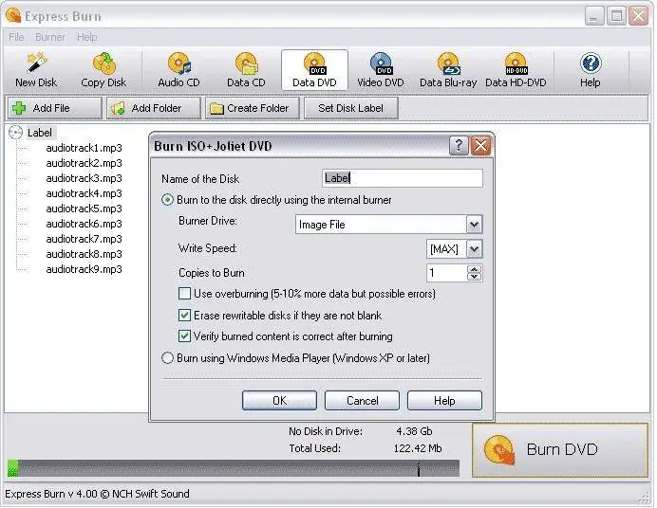Screen dimensions: 657x508
Task: Click the disk capacity usage bar
Action: pos(234,468)
